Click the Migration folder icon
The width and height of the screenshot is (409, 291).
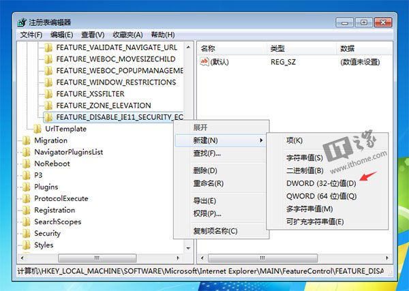[27, 140]
